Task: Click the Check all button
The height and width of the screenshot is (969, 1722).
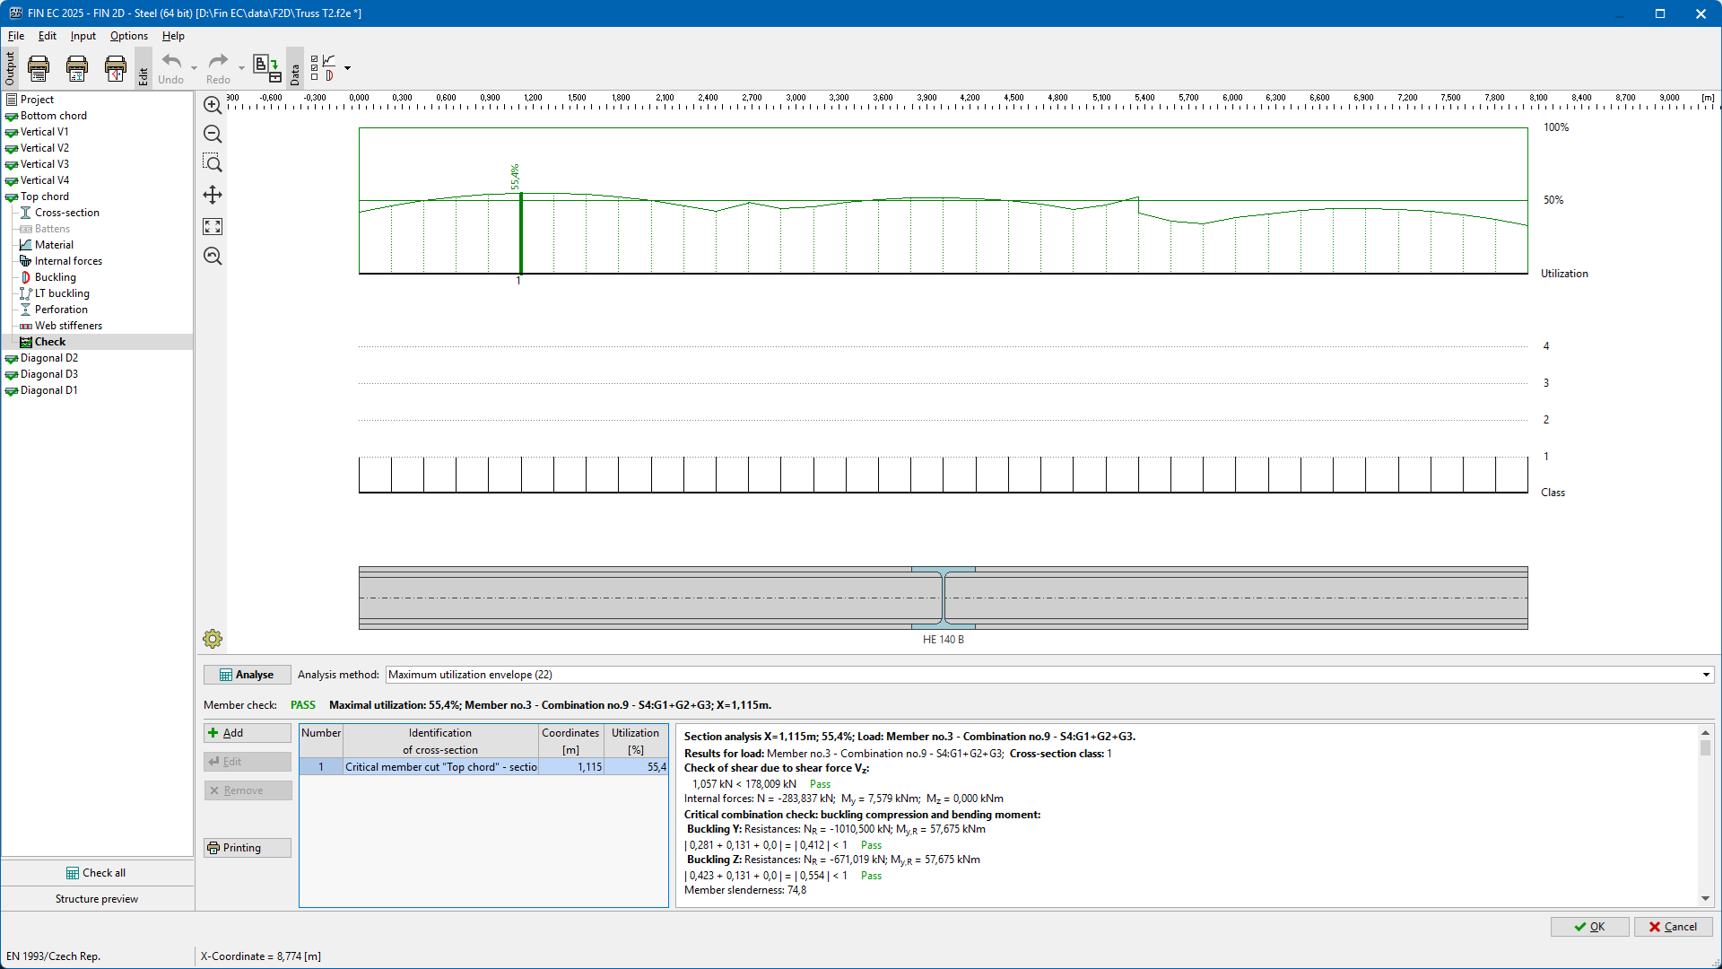Action: [97, 873]
